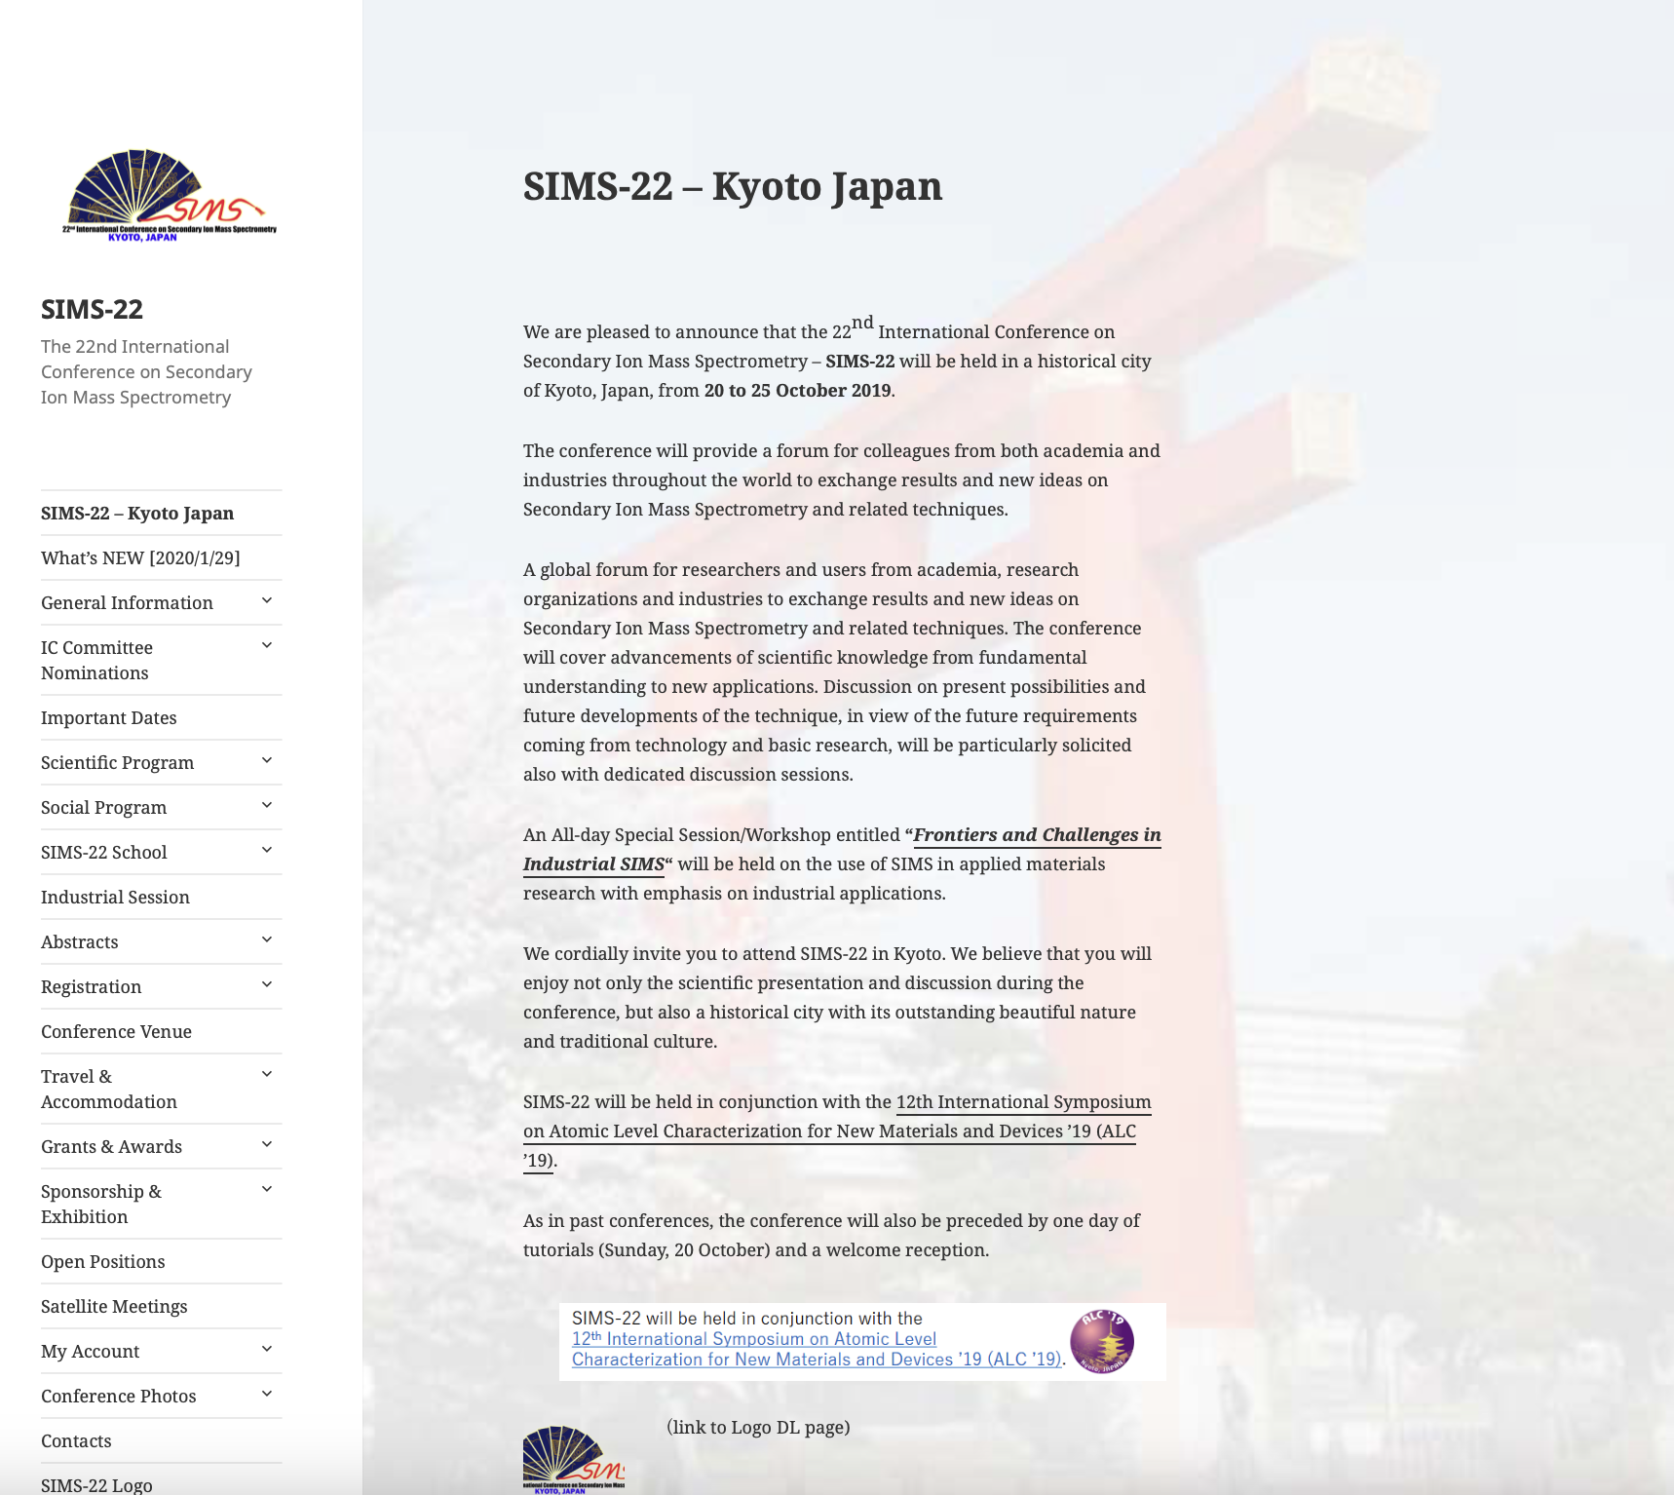Open Sponsorship & Exhibition menu item
The width and height of the screenshot is (1674, 1495).
click(x=101, y=1205)
